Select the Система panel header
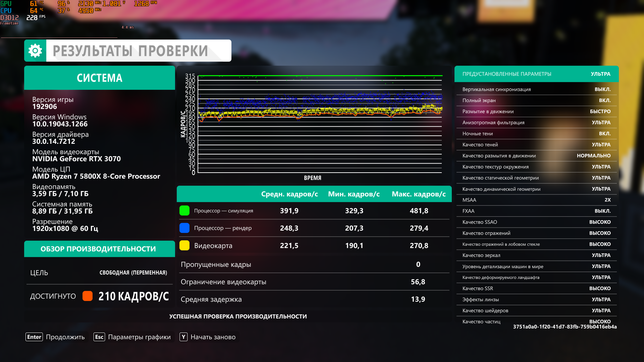Viewport: 644px width, 362px height. (100, 78)
